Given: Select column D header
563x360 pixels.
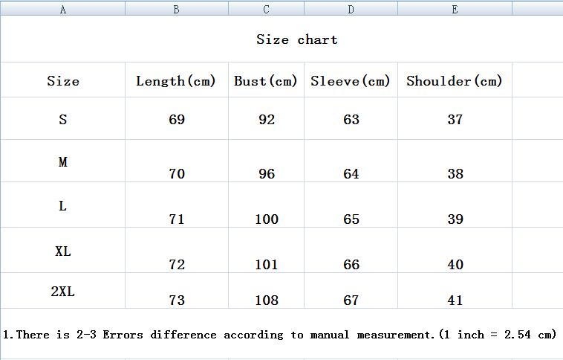Looking at the screenshot, I should click(351, 9).
